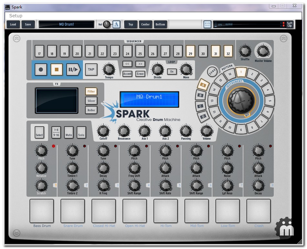Click the play/pause transport button
The image size is (307, 249).
(73, 69)
